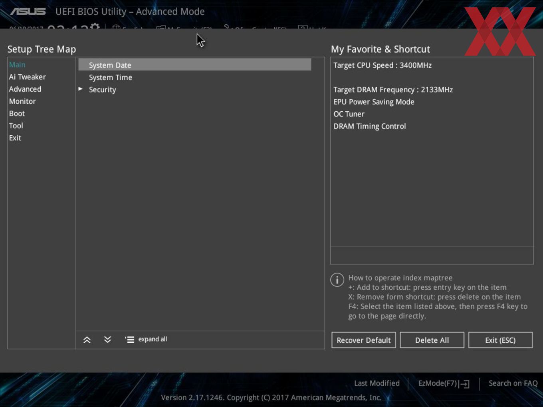This screenshot has width=543, height=407.
Task: Select Main in Setup Tree Map
Action: pos(17,65)
